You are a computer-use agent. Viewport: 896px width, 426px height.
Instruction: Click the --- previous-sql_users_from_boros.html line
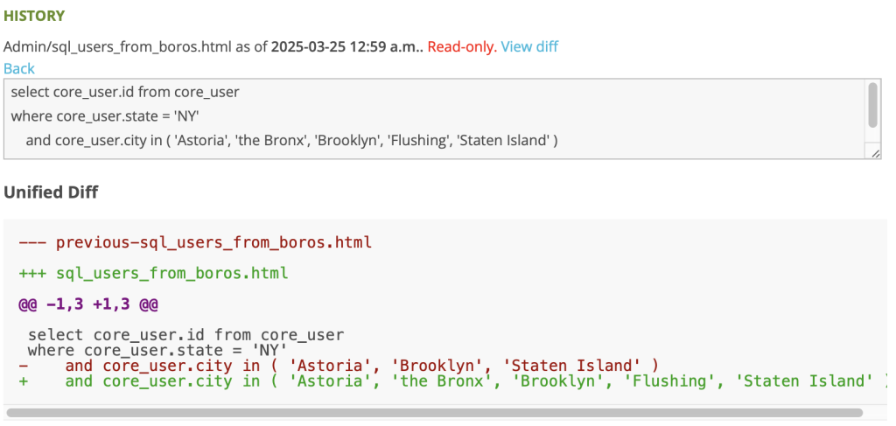(x=195, y=242)
